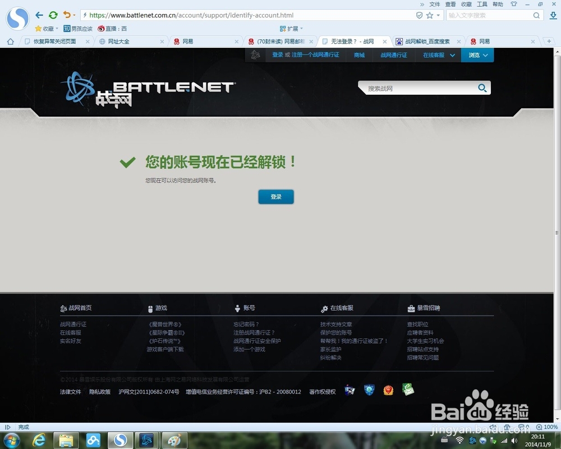This screenshot has height=449, width=561.
Task: Open dropdown arrow beside the favorite star
Action: tap(438, 15)
